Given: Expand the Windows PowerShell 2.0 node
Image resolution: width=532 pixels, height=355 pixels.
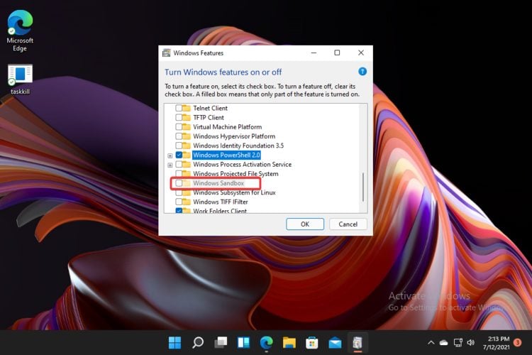Looking at the screenshot, I should pos(170,155).
